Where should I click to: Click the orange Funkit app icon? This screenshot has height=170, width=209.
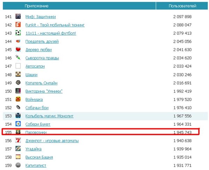(x=18, y=25)
